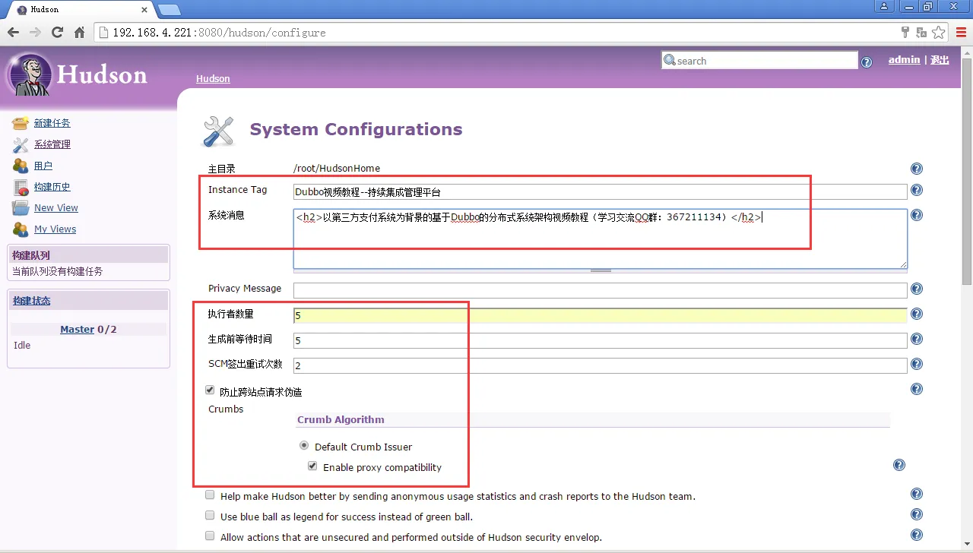973x553 pixels.
Task: Toggle 防止跨站点请求伪造 checkbox
Action: click(210, 390)
